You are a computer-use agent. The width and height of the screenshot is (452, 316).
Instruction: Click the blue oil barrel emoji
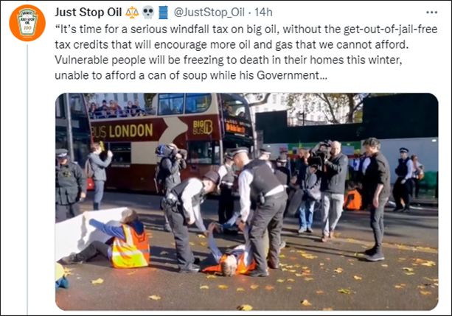coord(163,13)
